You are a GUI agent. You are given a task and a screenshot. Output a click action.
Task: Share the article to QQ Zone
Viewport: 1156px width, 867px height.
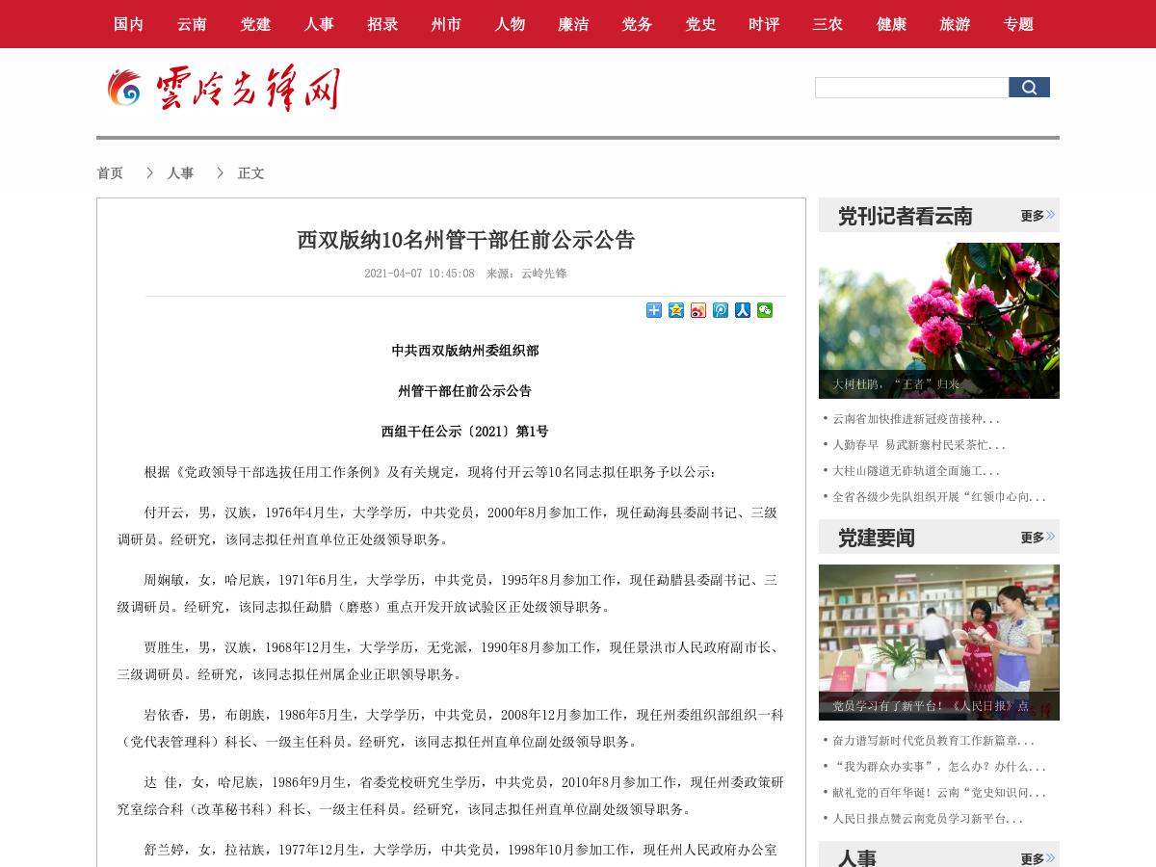point(676,310)
